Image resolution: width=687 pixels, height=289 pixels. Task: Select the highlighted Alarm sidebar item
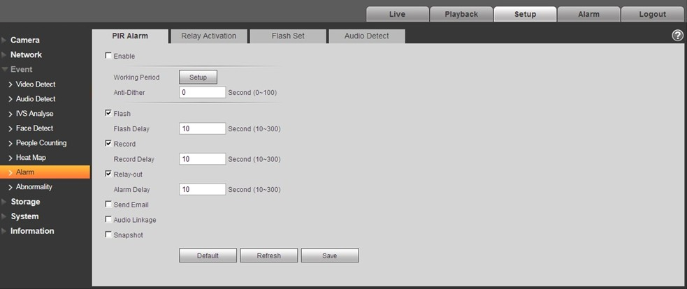coord(45,172)
